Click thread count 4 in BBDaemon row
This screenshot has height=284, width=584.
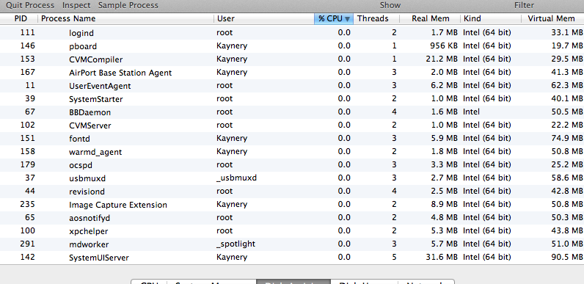click(x=395, y=112)
